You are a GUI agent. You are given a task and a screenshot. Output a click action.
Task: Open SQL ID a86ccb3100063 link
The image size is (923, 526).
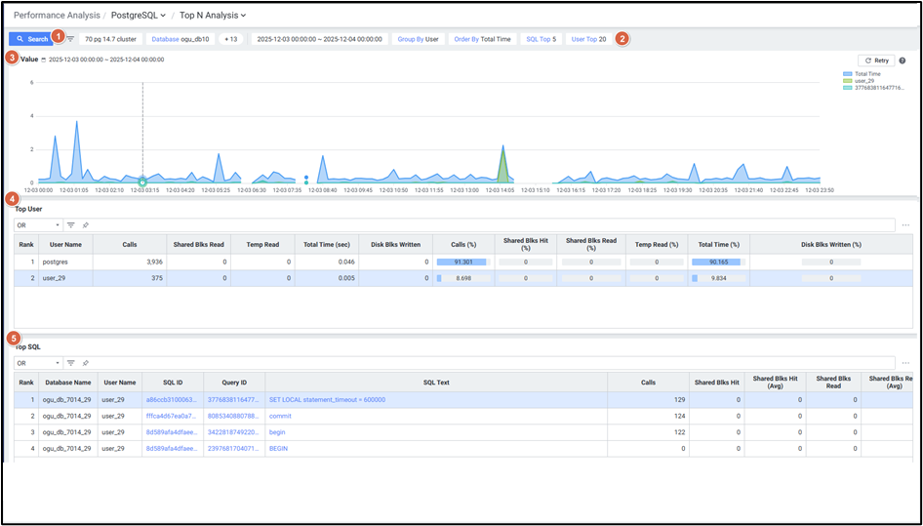(171, 399)
